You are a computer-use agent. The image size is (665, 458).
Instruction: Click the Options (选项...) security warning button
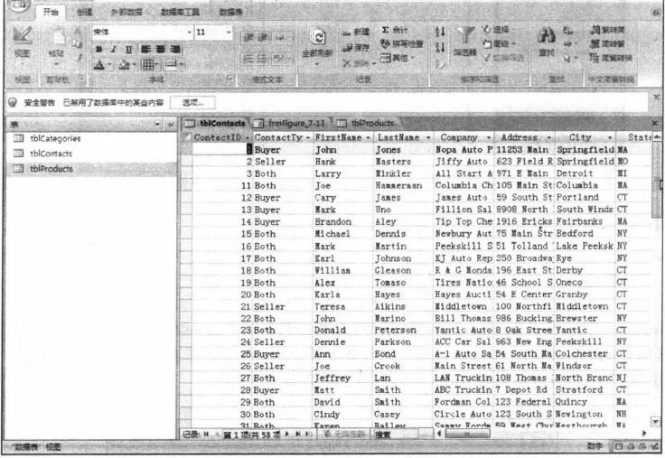click(x=192, y=102)
